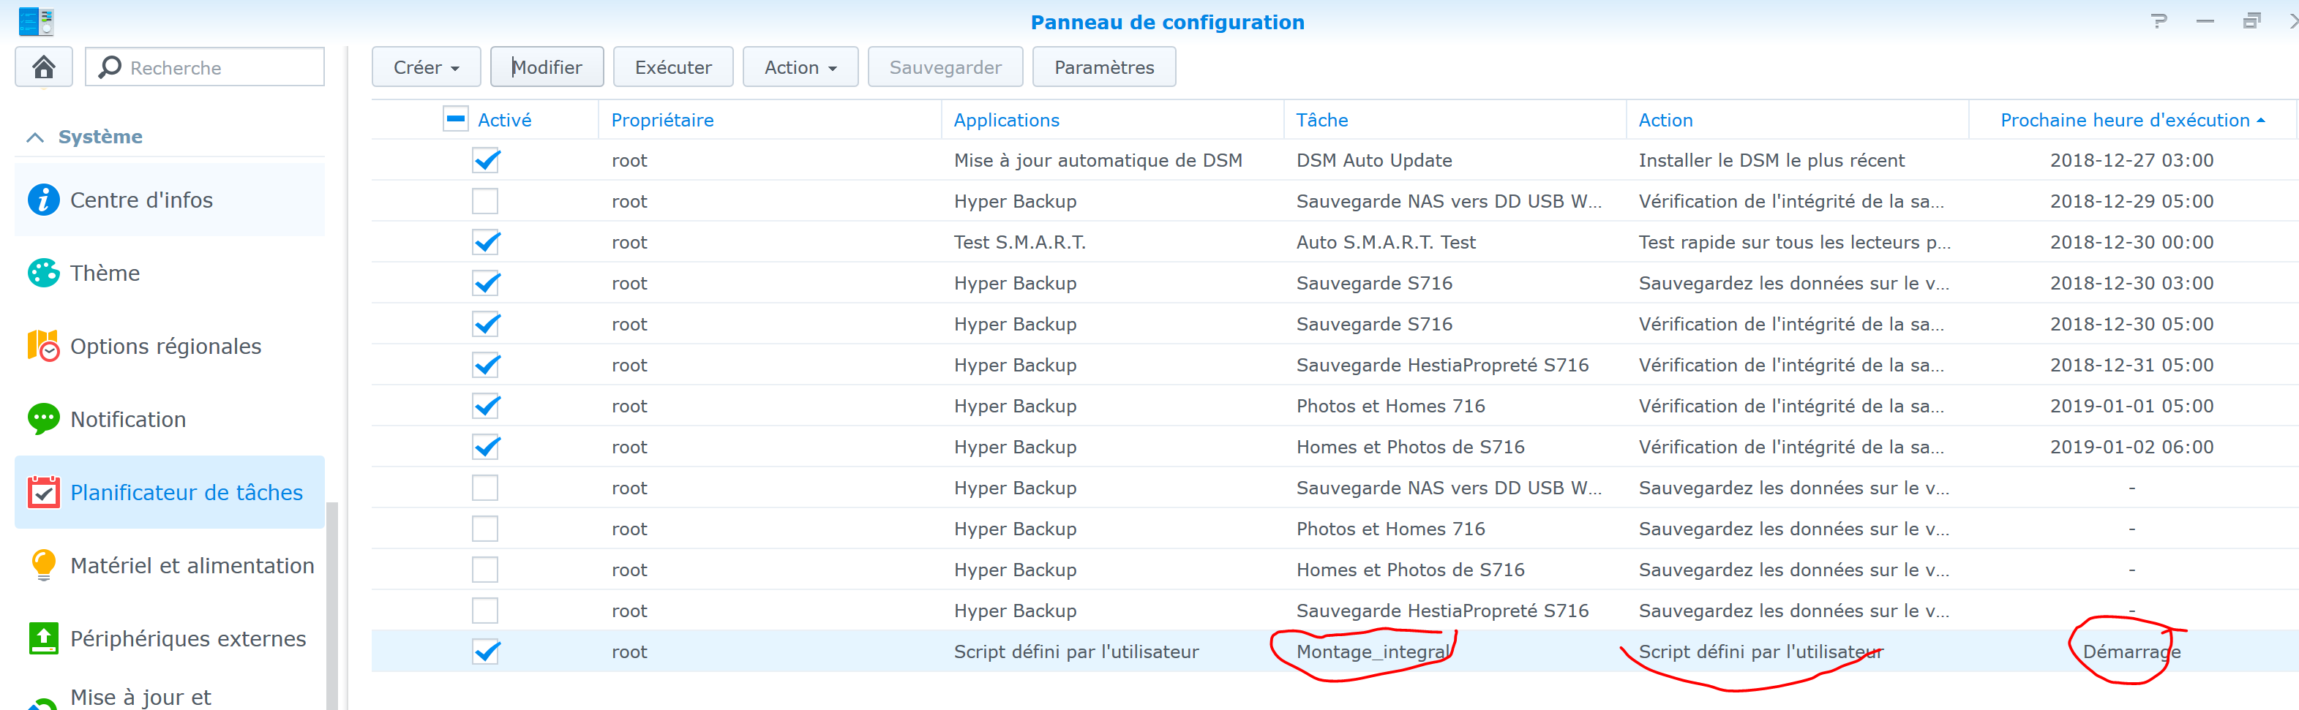Uncheck the Montage_integral task checkbox
Image resolution: width=2299 pixels, height=710 pixels.
(x=486, y=652)
